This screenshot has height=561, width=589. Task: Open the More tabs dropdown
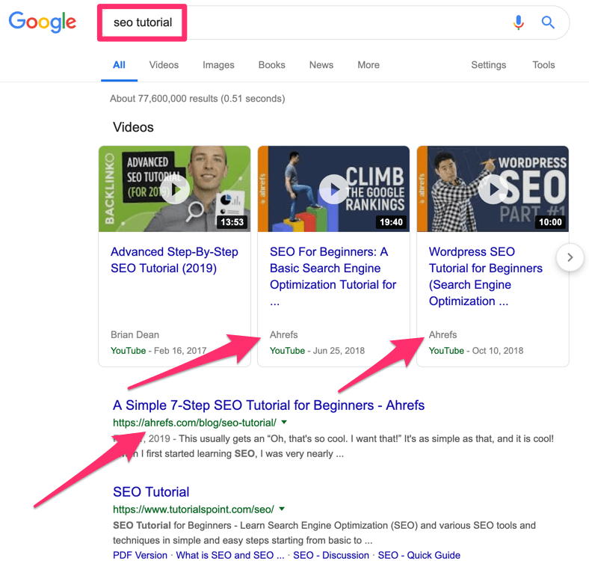click(x=368, y=65)
